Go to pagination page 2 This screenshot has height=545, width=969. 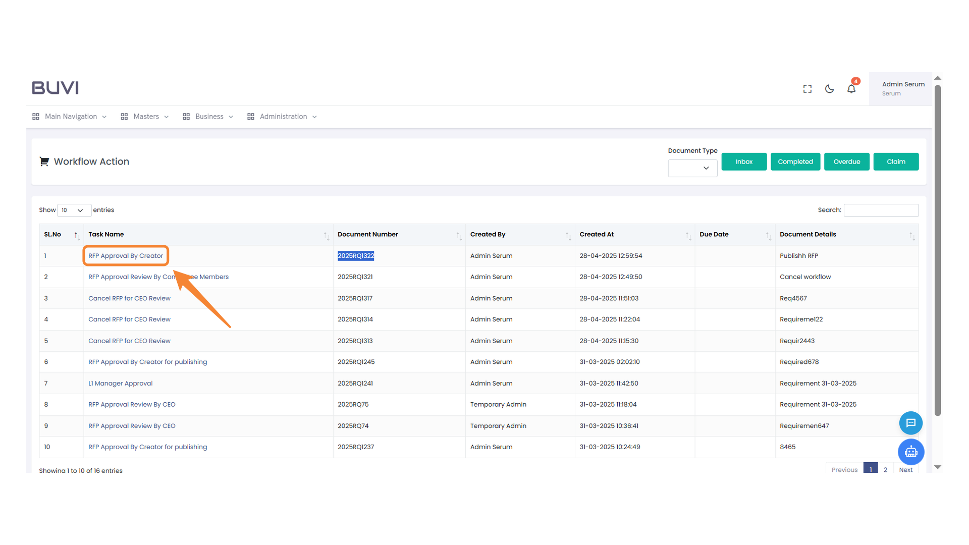[x=885, y=469]
